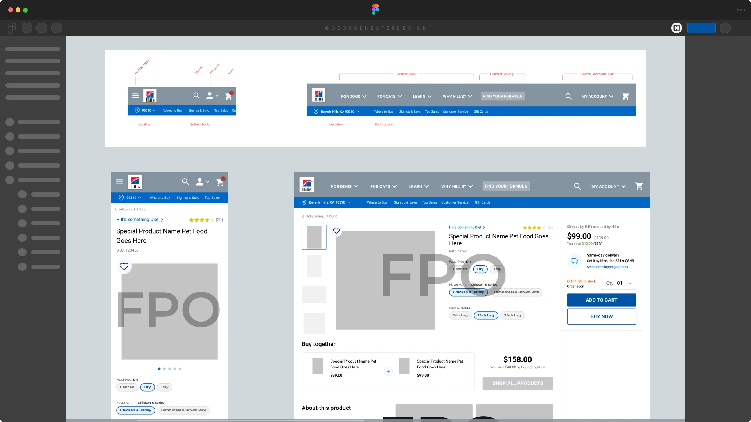Select 5-lb bag size option
Viewport: 751px width, 422px height.
point(460,315)
